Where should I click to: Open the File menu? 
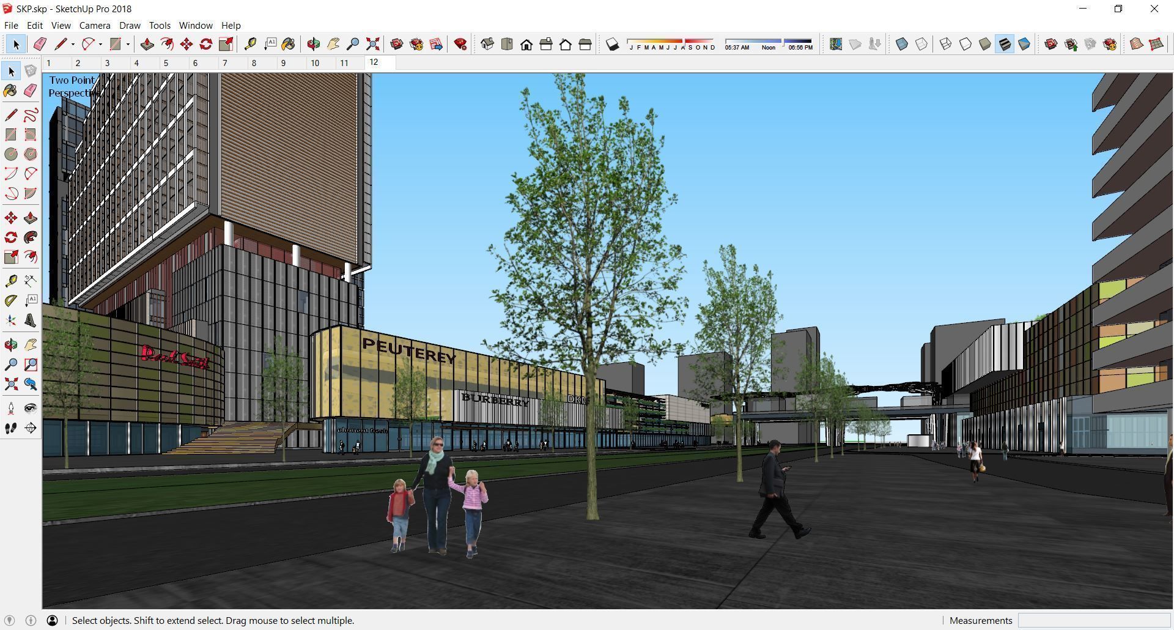[11, 26]
